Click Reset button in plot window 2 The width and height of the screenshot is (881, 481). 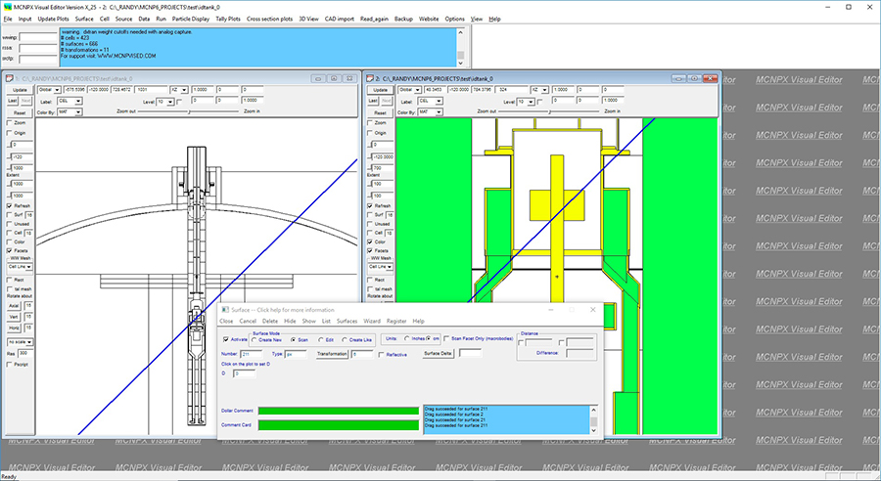click(x=381, y=112)
